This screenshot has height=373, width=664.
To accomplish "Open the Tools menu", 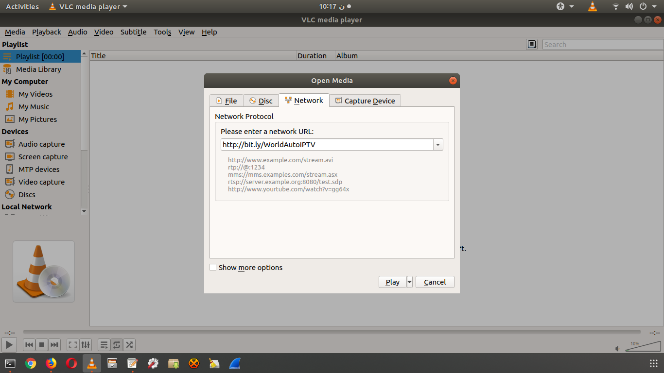I will 162,32.
